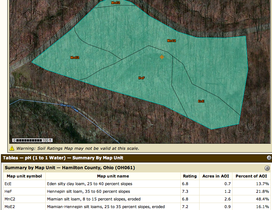Image resolution: width=272 pixels, height=210 pixels.
Task: Click the Map unit symbol column header
Action: [x=24, y=176]
